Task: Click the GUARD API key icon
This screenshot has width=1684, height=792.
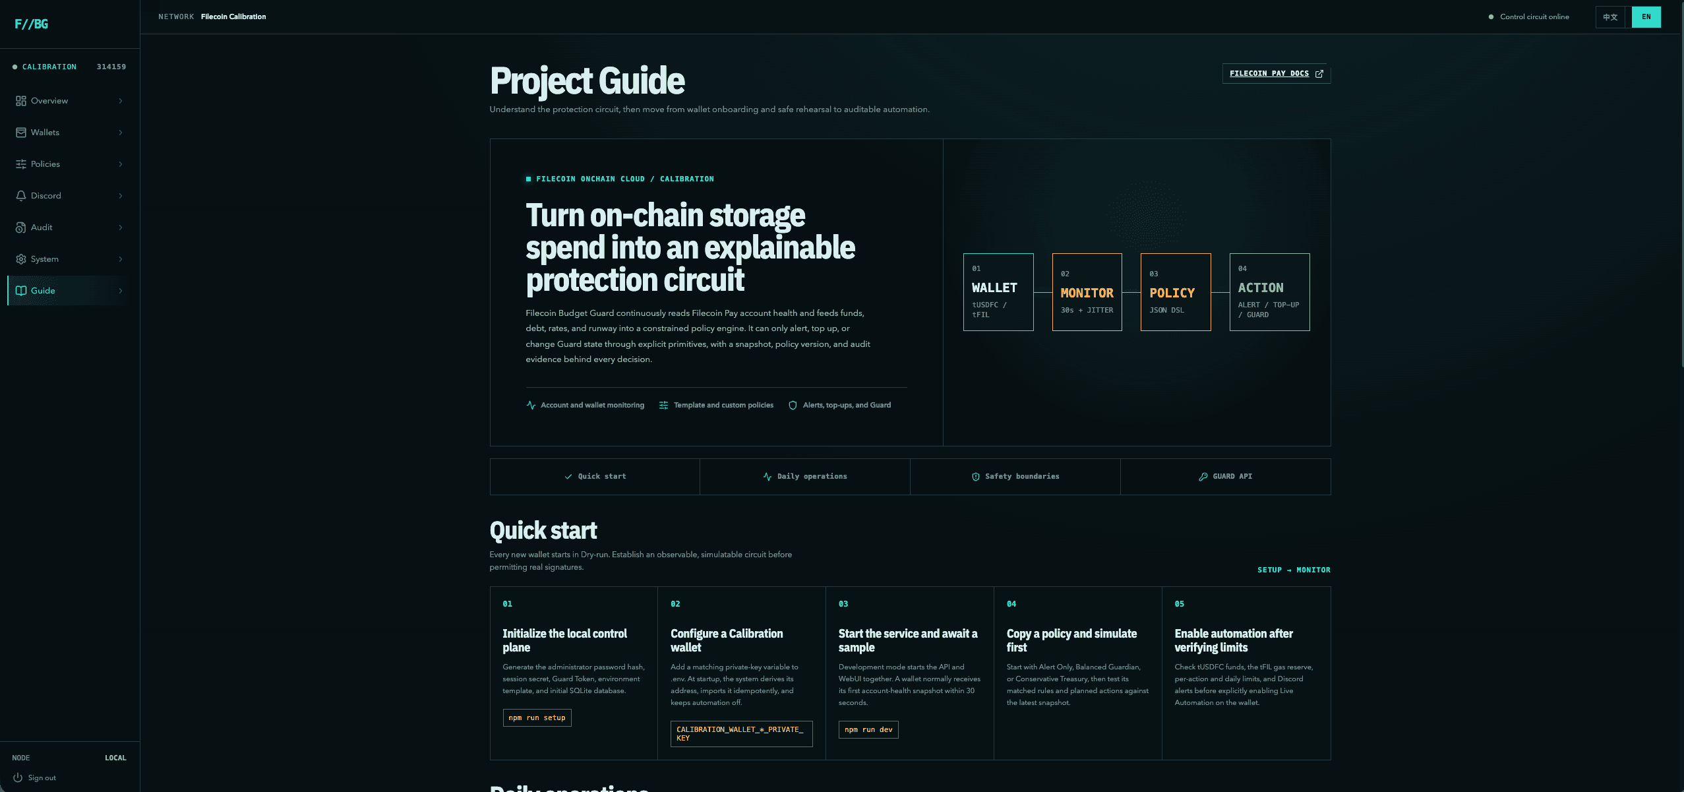Action: (1203, 477)
